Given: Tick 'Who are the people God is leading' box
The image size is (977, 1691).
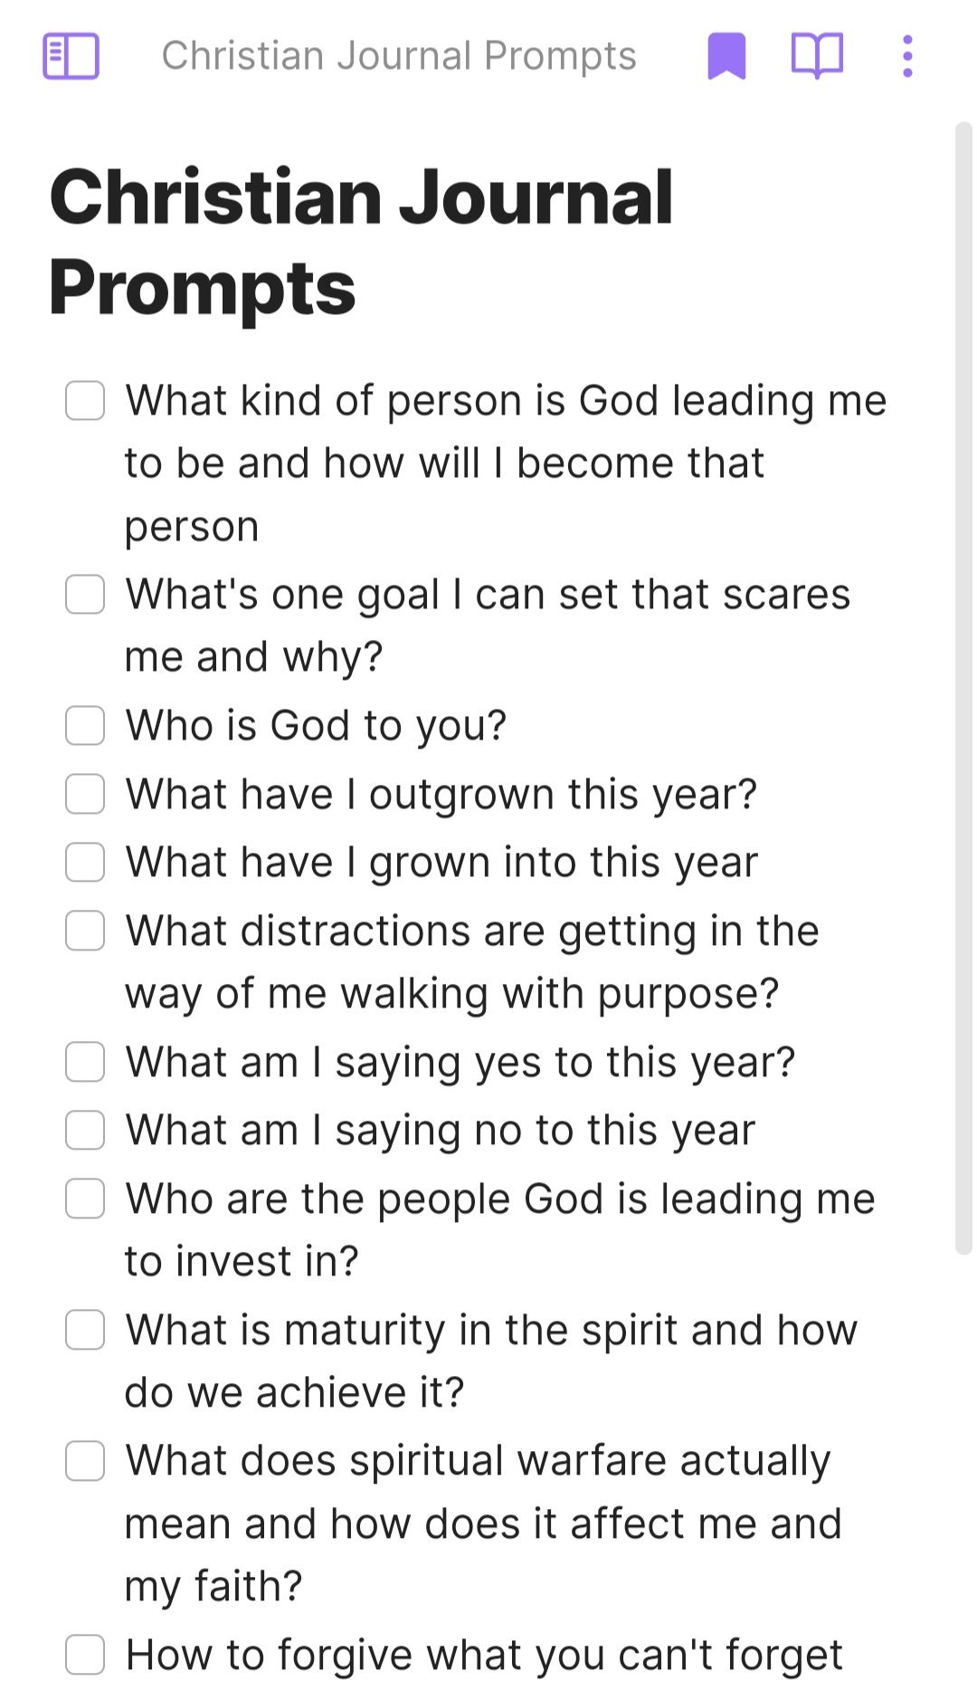Looking at the screenshot, I should (85, 1199).
